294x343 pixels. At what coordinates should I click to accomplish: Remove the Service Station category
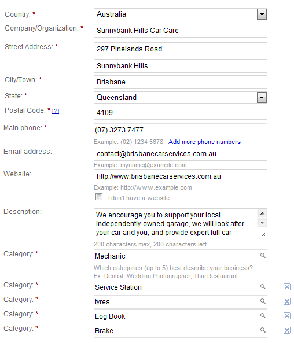[x=287, y=287]
